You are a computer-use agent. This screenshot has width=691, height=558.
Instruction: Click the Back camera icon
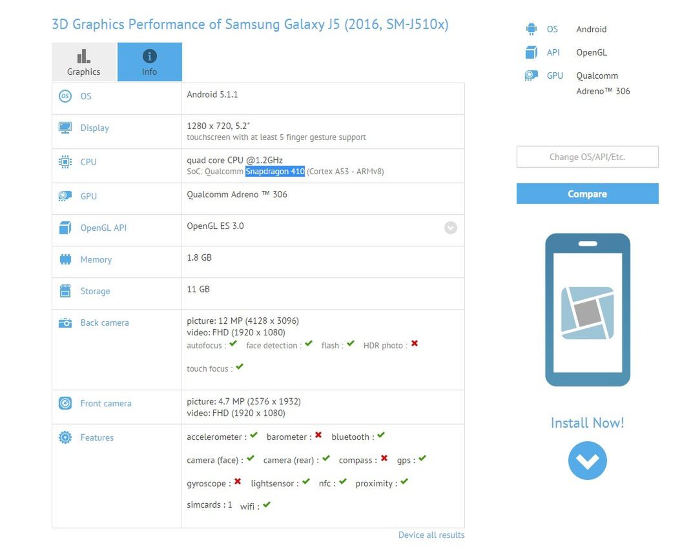pyautogui.click(x=65, y=323)
